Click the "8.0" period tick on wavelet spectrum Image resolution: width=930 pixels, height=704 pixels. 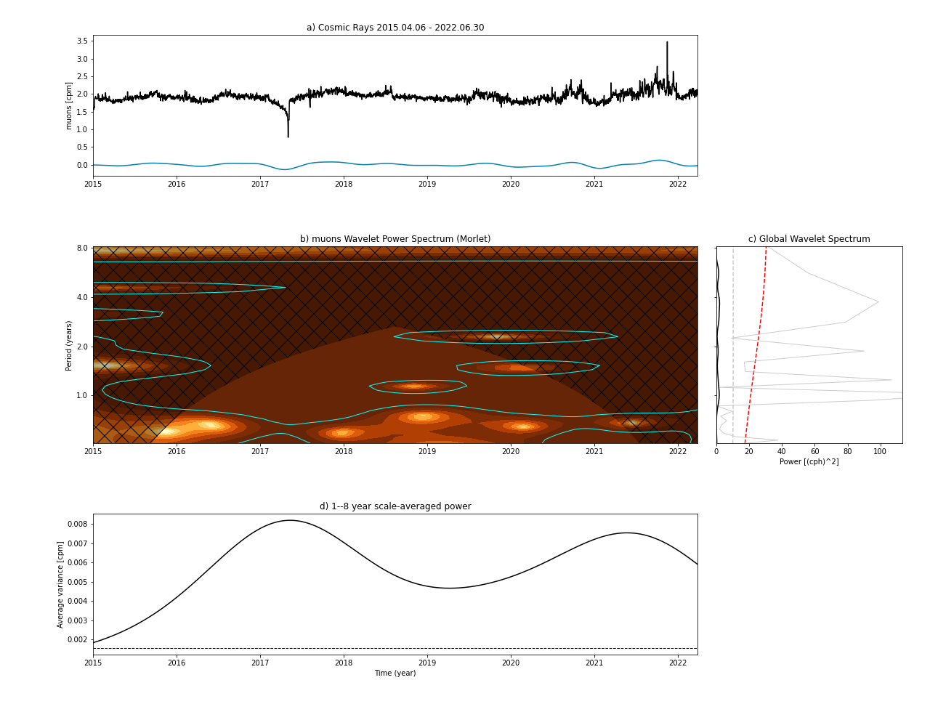[82, 248]
